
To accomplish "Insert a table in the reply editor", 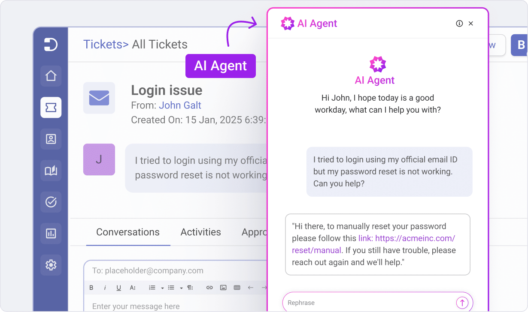I will pyautogui.click(x=237, y=288).
